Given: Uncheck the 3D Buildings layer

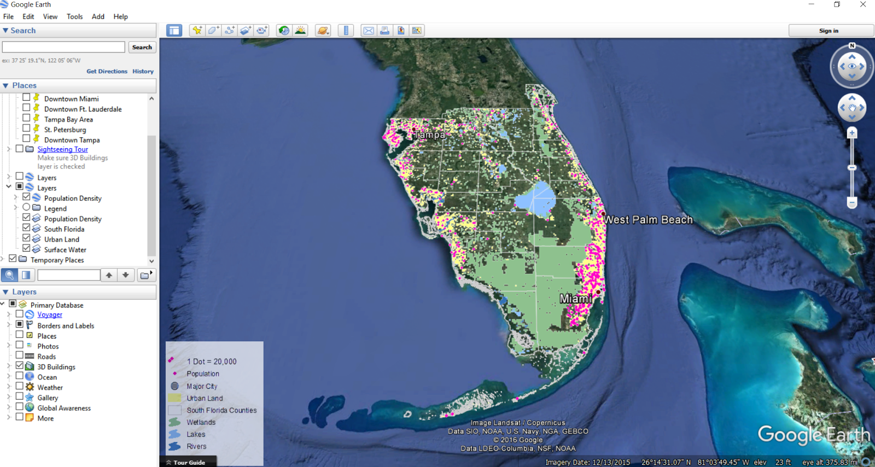Looking at the screenshot, I should pyautogui.click(x=20, y=366).
